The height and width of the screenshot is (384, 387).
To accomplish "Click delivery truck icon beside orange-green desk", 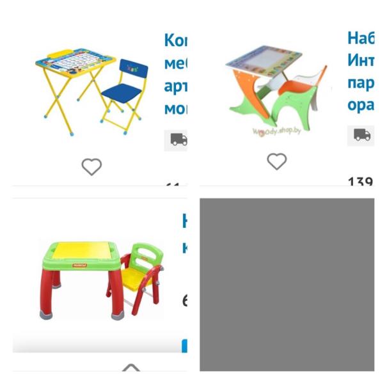I will [362, 135].
